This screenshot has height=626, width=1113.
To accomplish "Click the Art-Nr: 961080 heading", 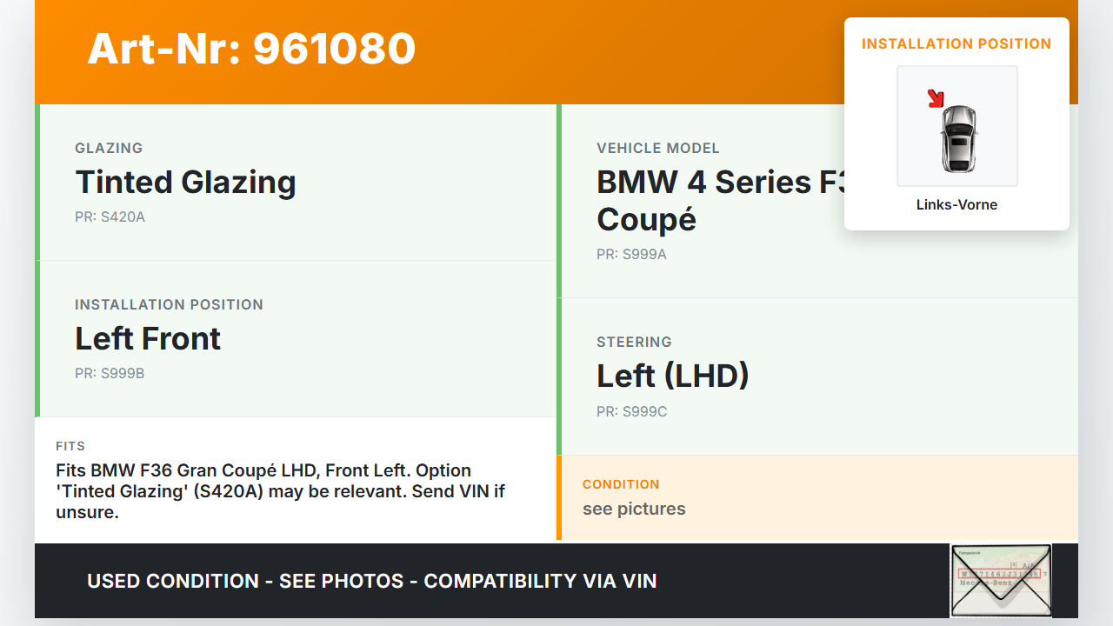I will [x=251, y=49].
